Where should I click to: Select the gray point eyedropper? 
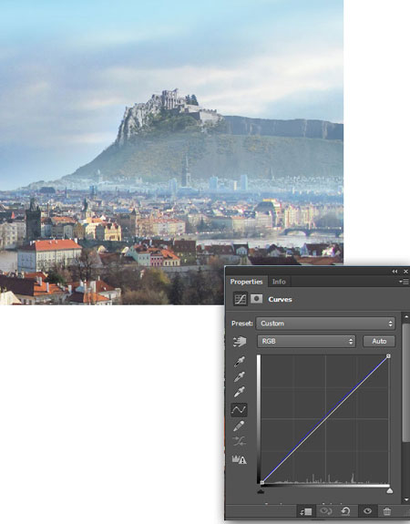pos(239,376)
